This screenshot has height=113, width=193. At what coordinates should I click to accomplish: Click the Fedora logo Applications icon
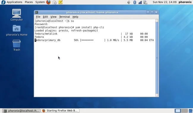click(4, 2)
